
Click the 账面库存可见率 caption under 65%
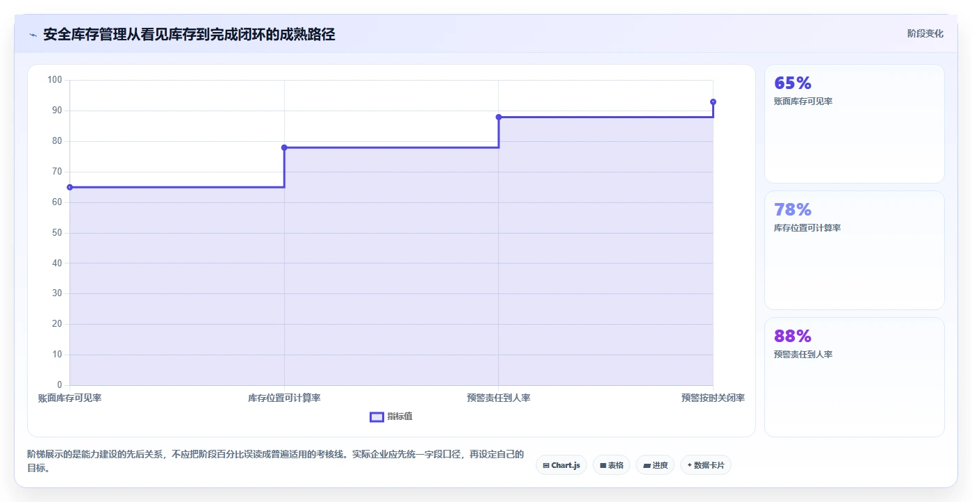pyautogui.click(x=803, y=102)
